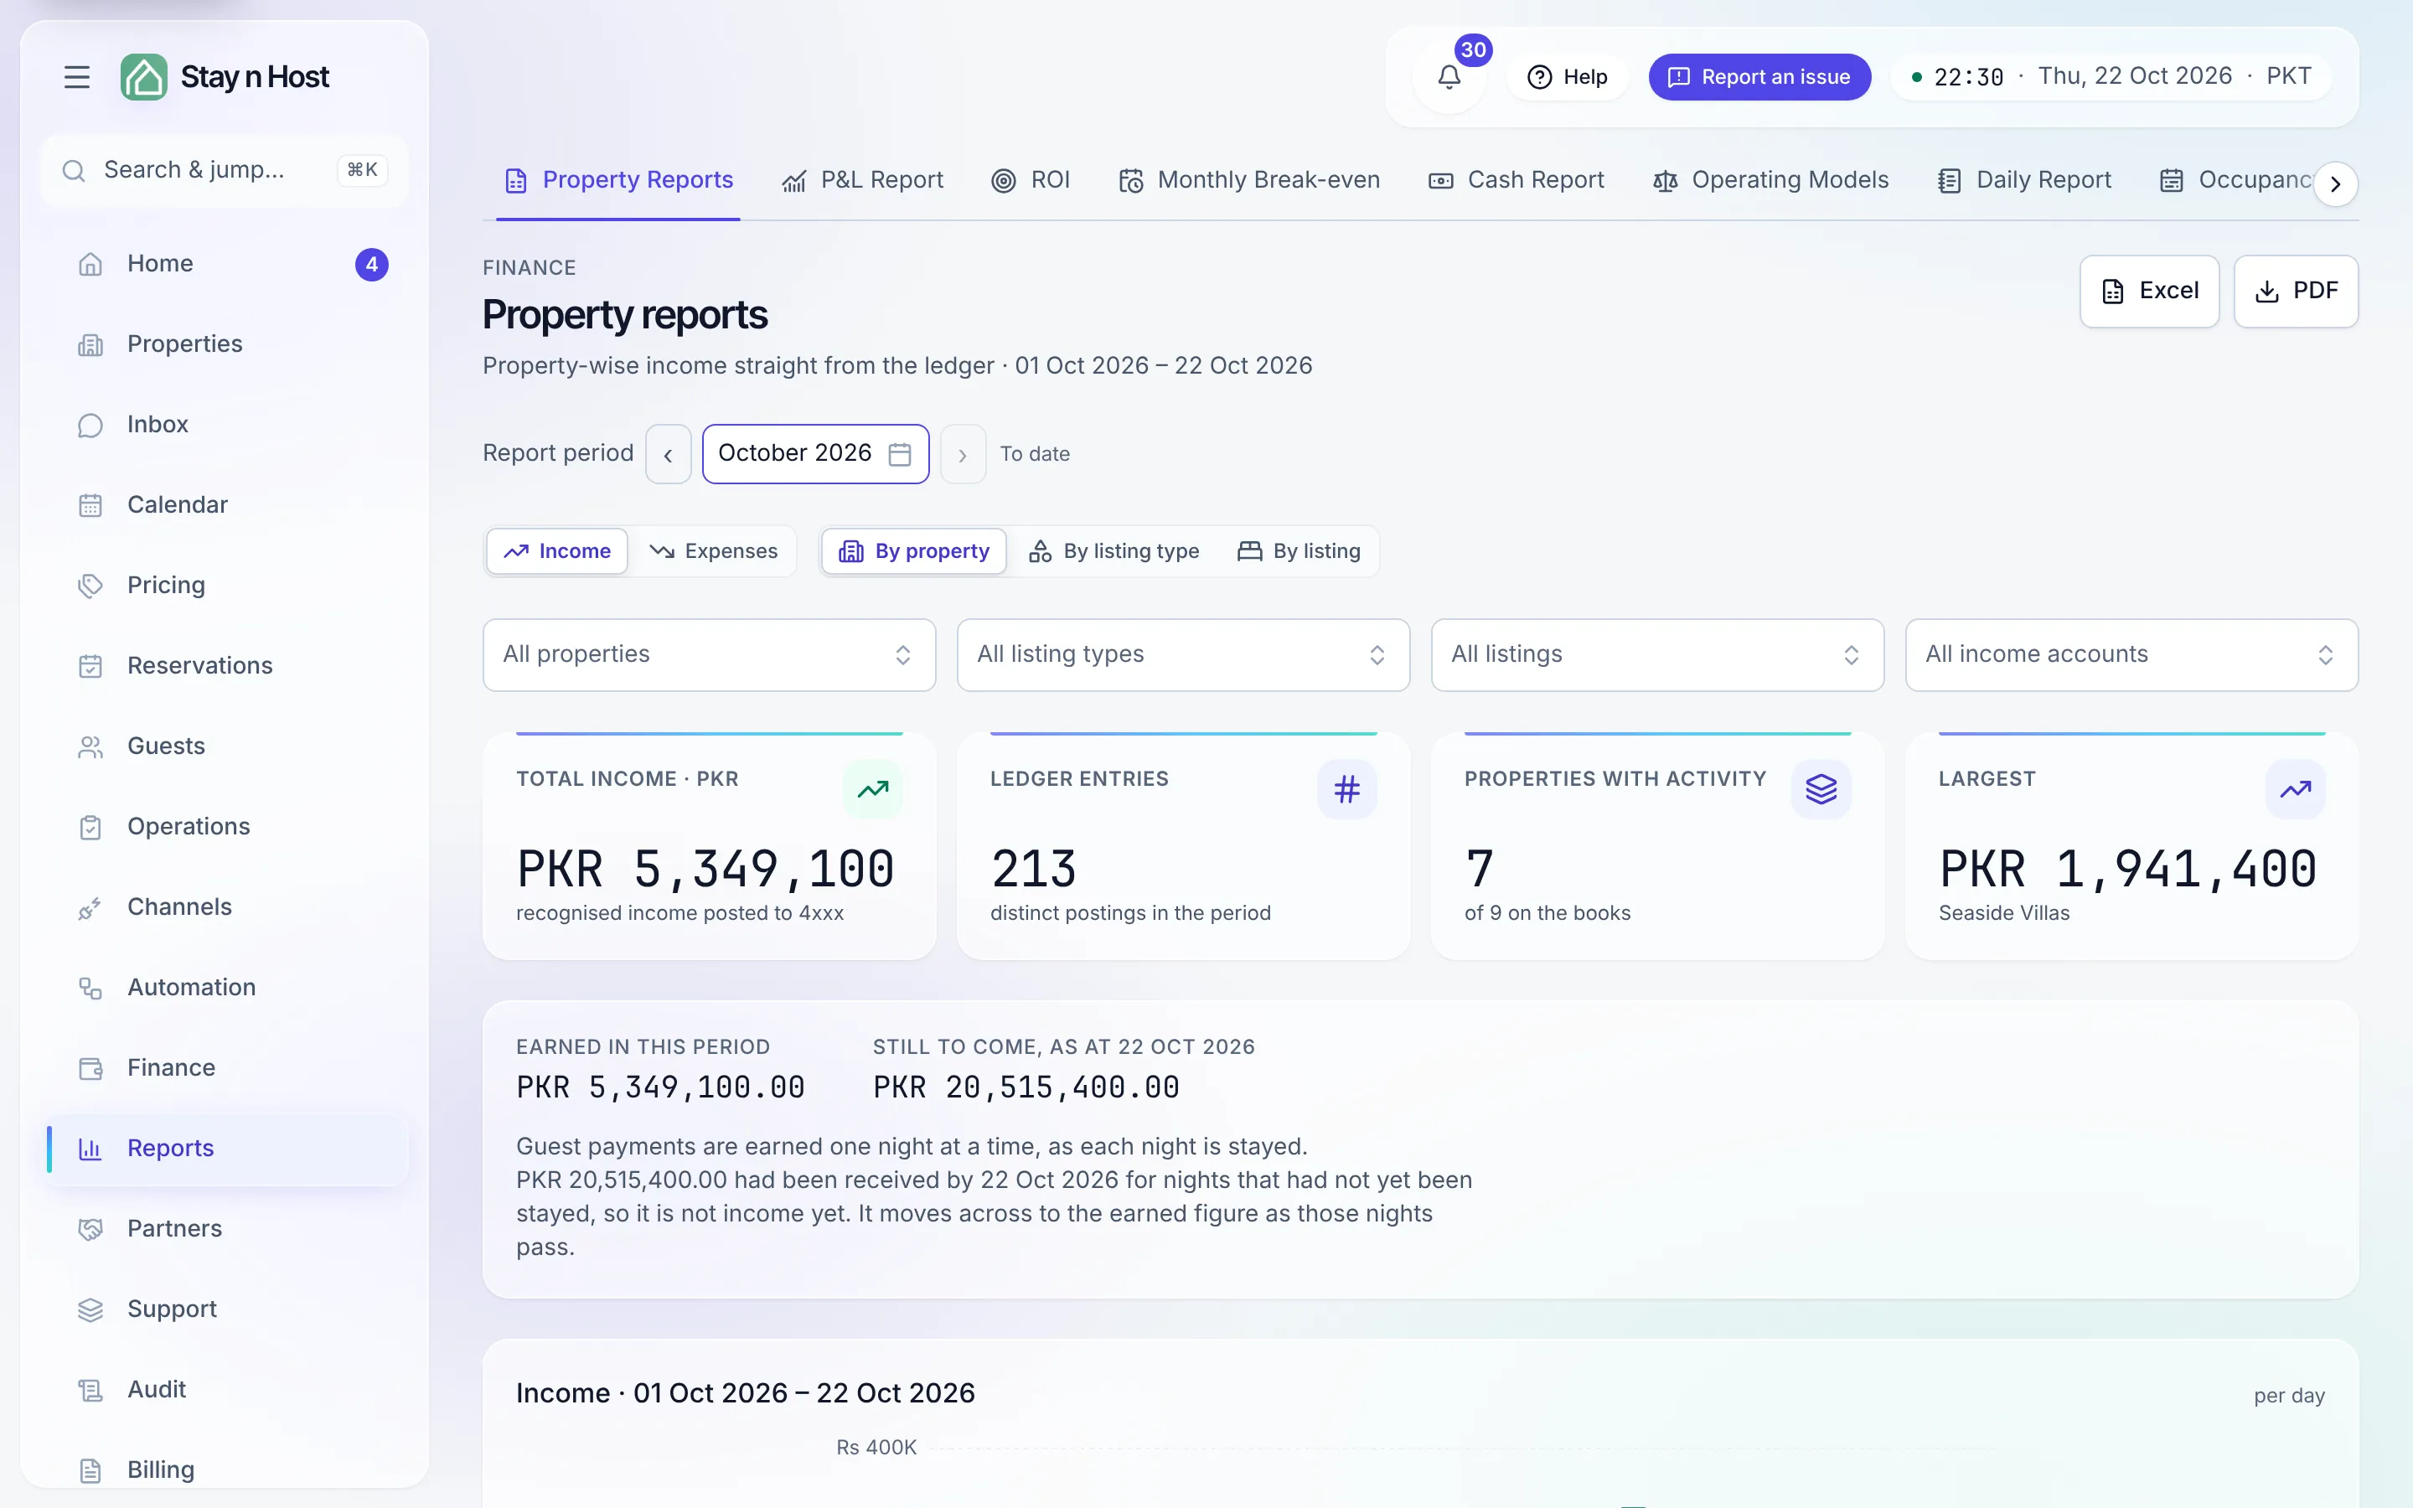This screenshot has height=1508, width=2413.
Task: Open the All listings dropdown
Action: point(1657,654)
